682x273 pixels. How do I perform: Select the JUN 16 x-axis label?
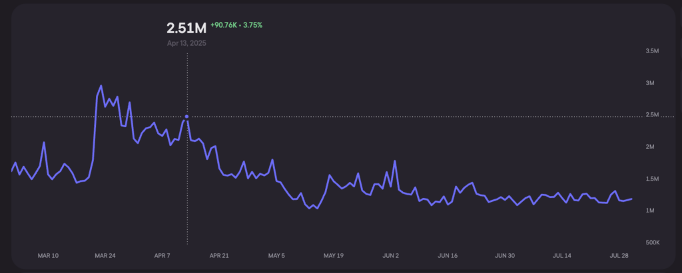coord(448,255)
